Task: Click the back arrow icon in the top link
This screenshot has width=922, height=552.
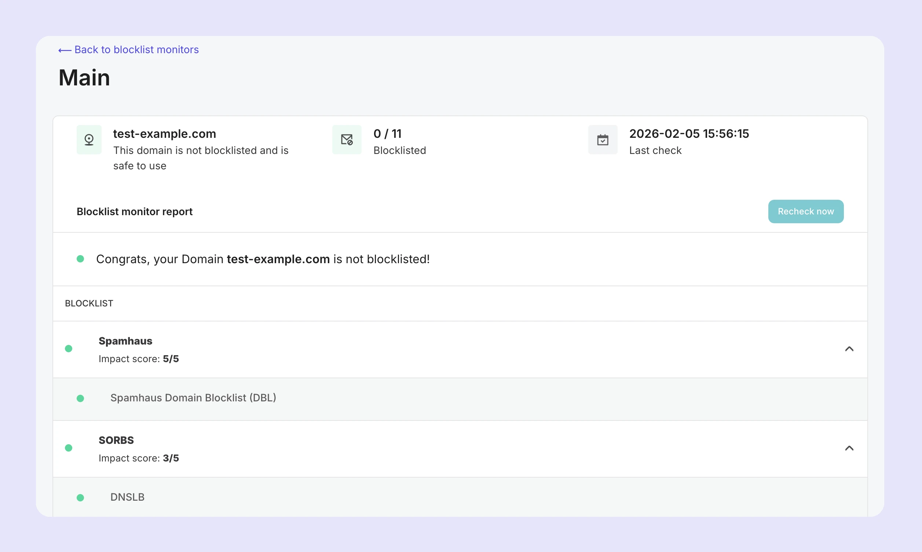Action: [65, 49]
